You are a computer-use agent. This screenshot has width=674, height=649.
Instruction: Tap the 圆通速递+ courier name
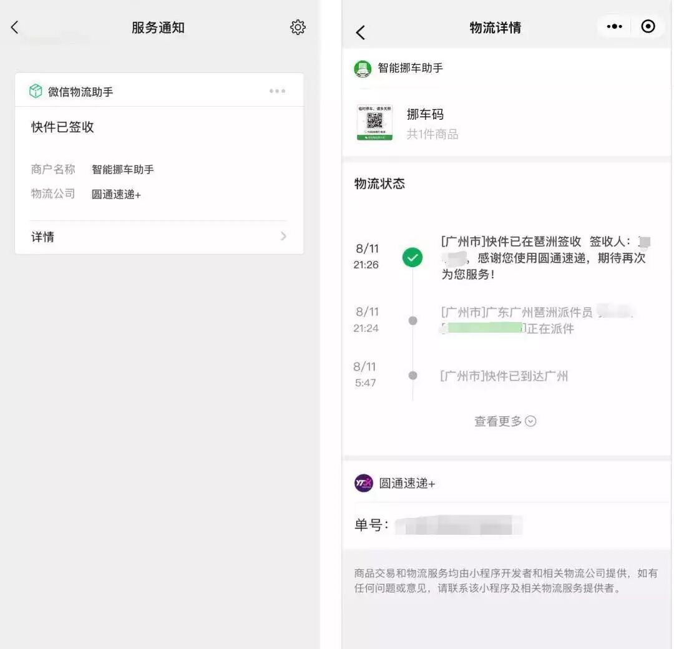click(x=407, y=484)
